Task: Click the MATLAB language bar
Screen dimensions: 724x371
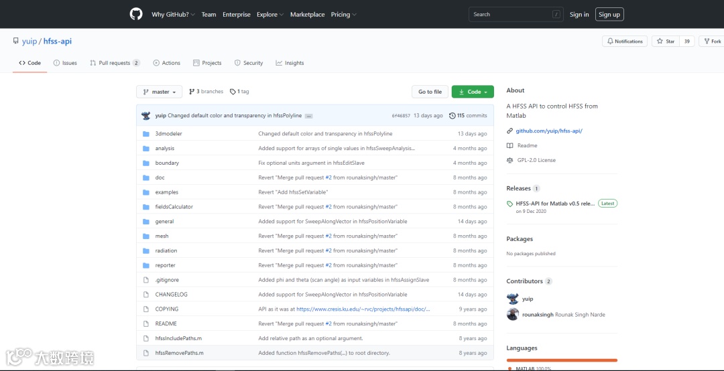Action: [562, 360]
